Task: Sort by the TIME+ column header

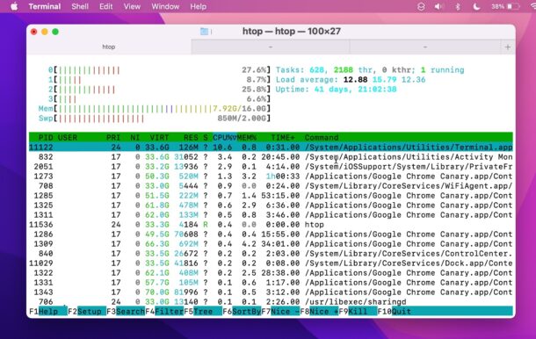Action: coord(283,137)
